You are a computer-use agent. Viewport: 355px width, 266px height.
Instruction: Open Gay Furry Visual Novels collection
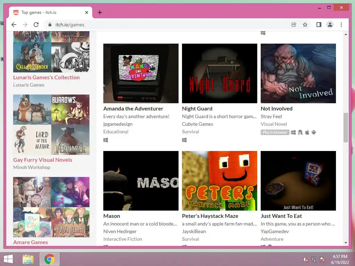43,160
